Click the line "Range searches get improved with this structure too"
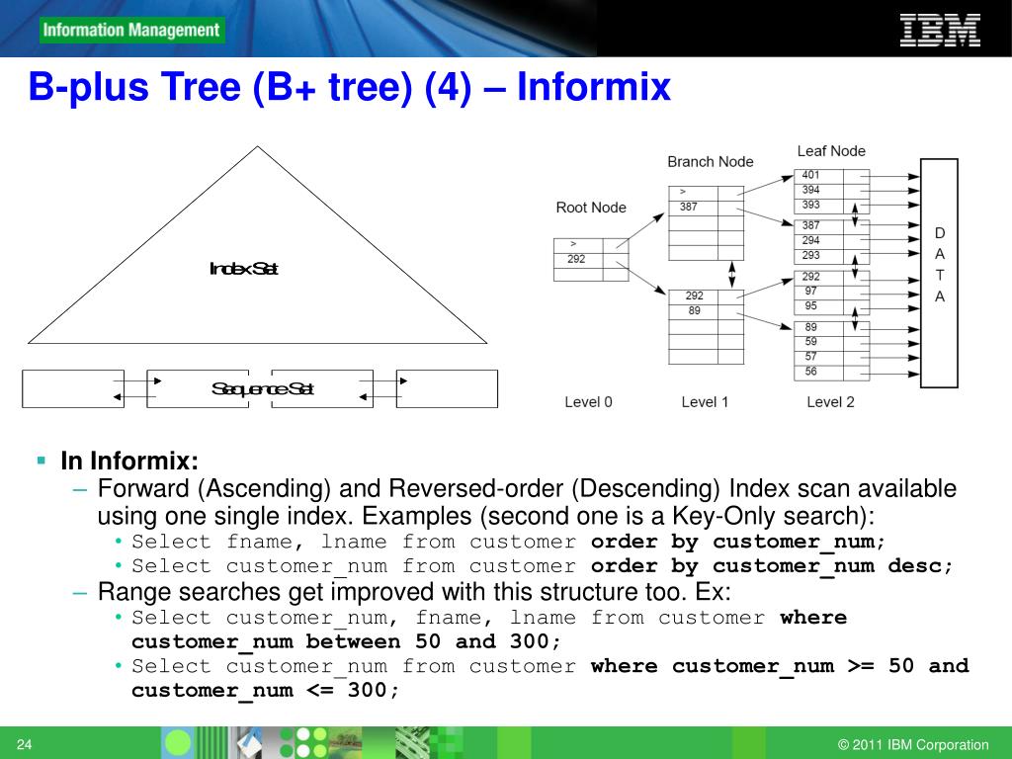The image size is (1012, 759). (x=414, y=592)
